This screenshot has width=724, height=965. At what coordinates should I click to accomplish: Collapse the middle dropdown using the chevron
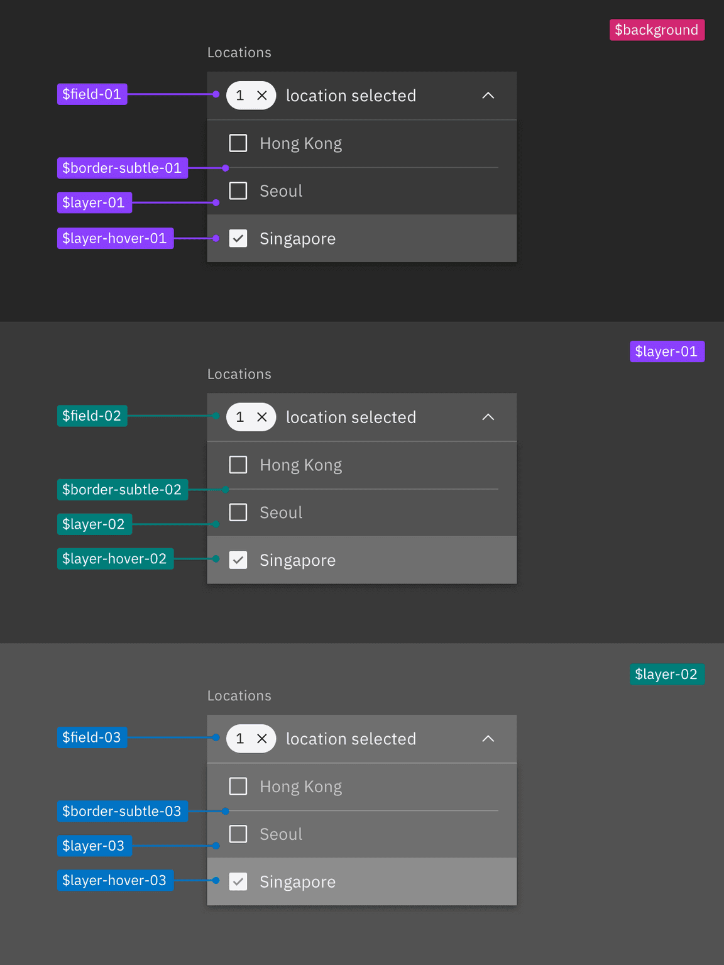[489, 417]
